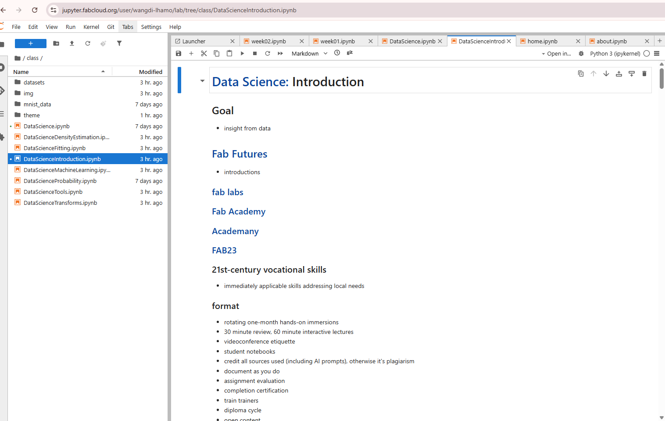Toggle the file filter icon
The image size is (665, 421).
pyautogui.click(x=119, y=43)
